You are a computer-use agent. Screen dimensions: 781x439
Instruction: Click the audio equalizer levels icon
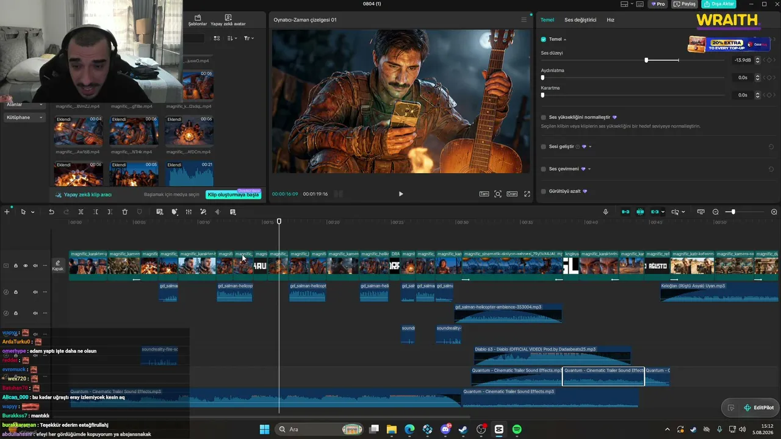click(x=189, y=212)
